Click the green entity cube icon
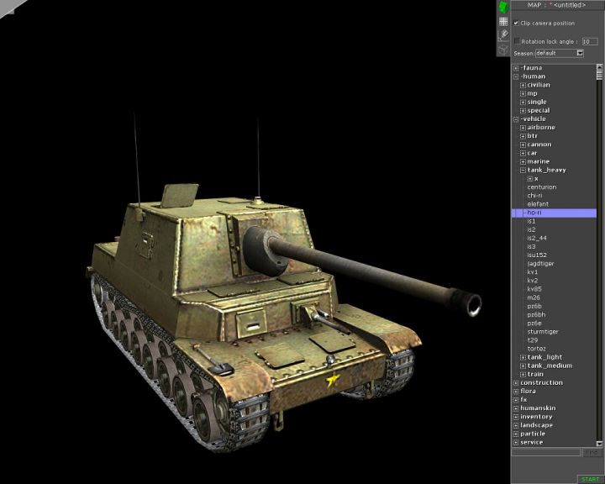The height and width of the screenshot is (484, 605). (502, 7)
